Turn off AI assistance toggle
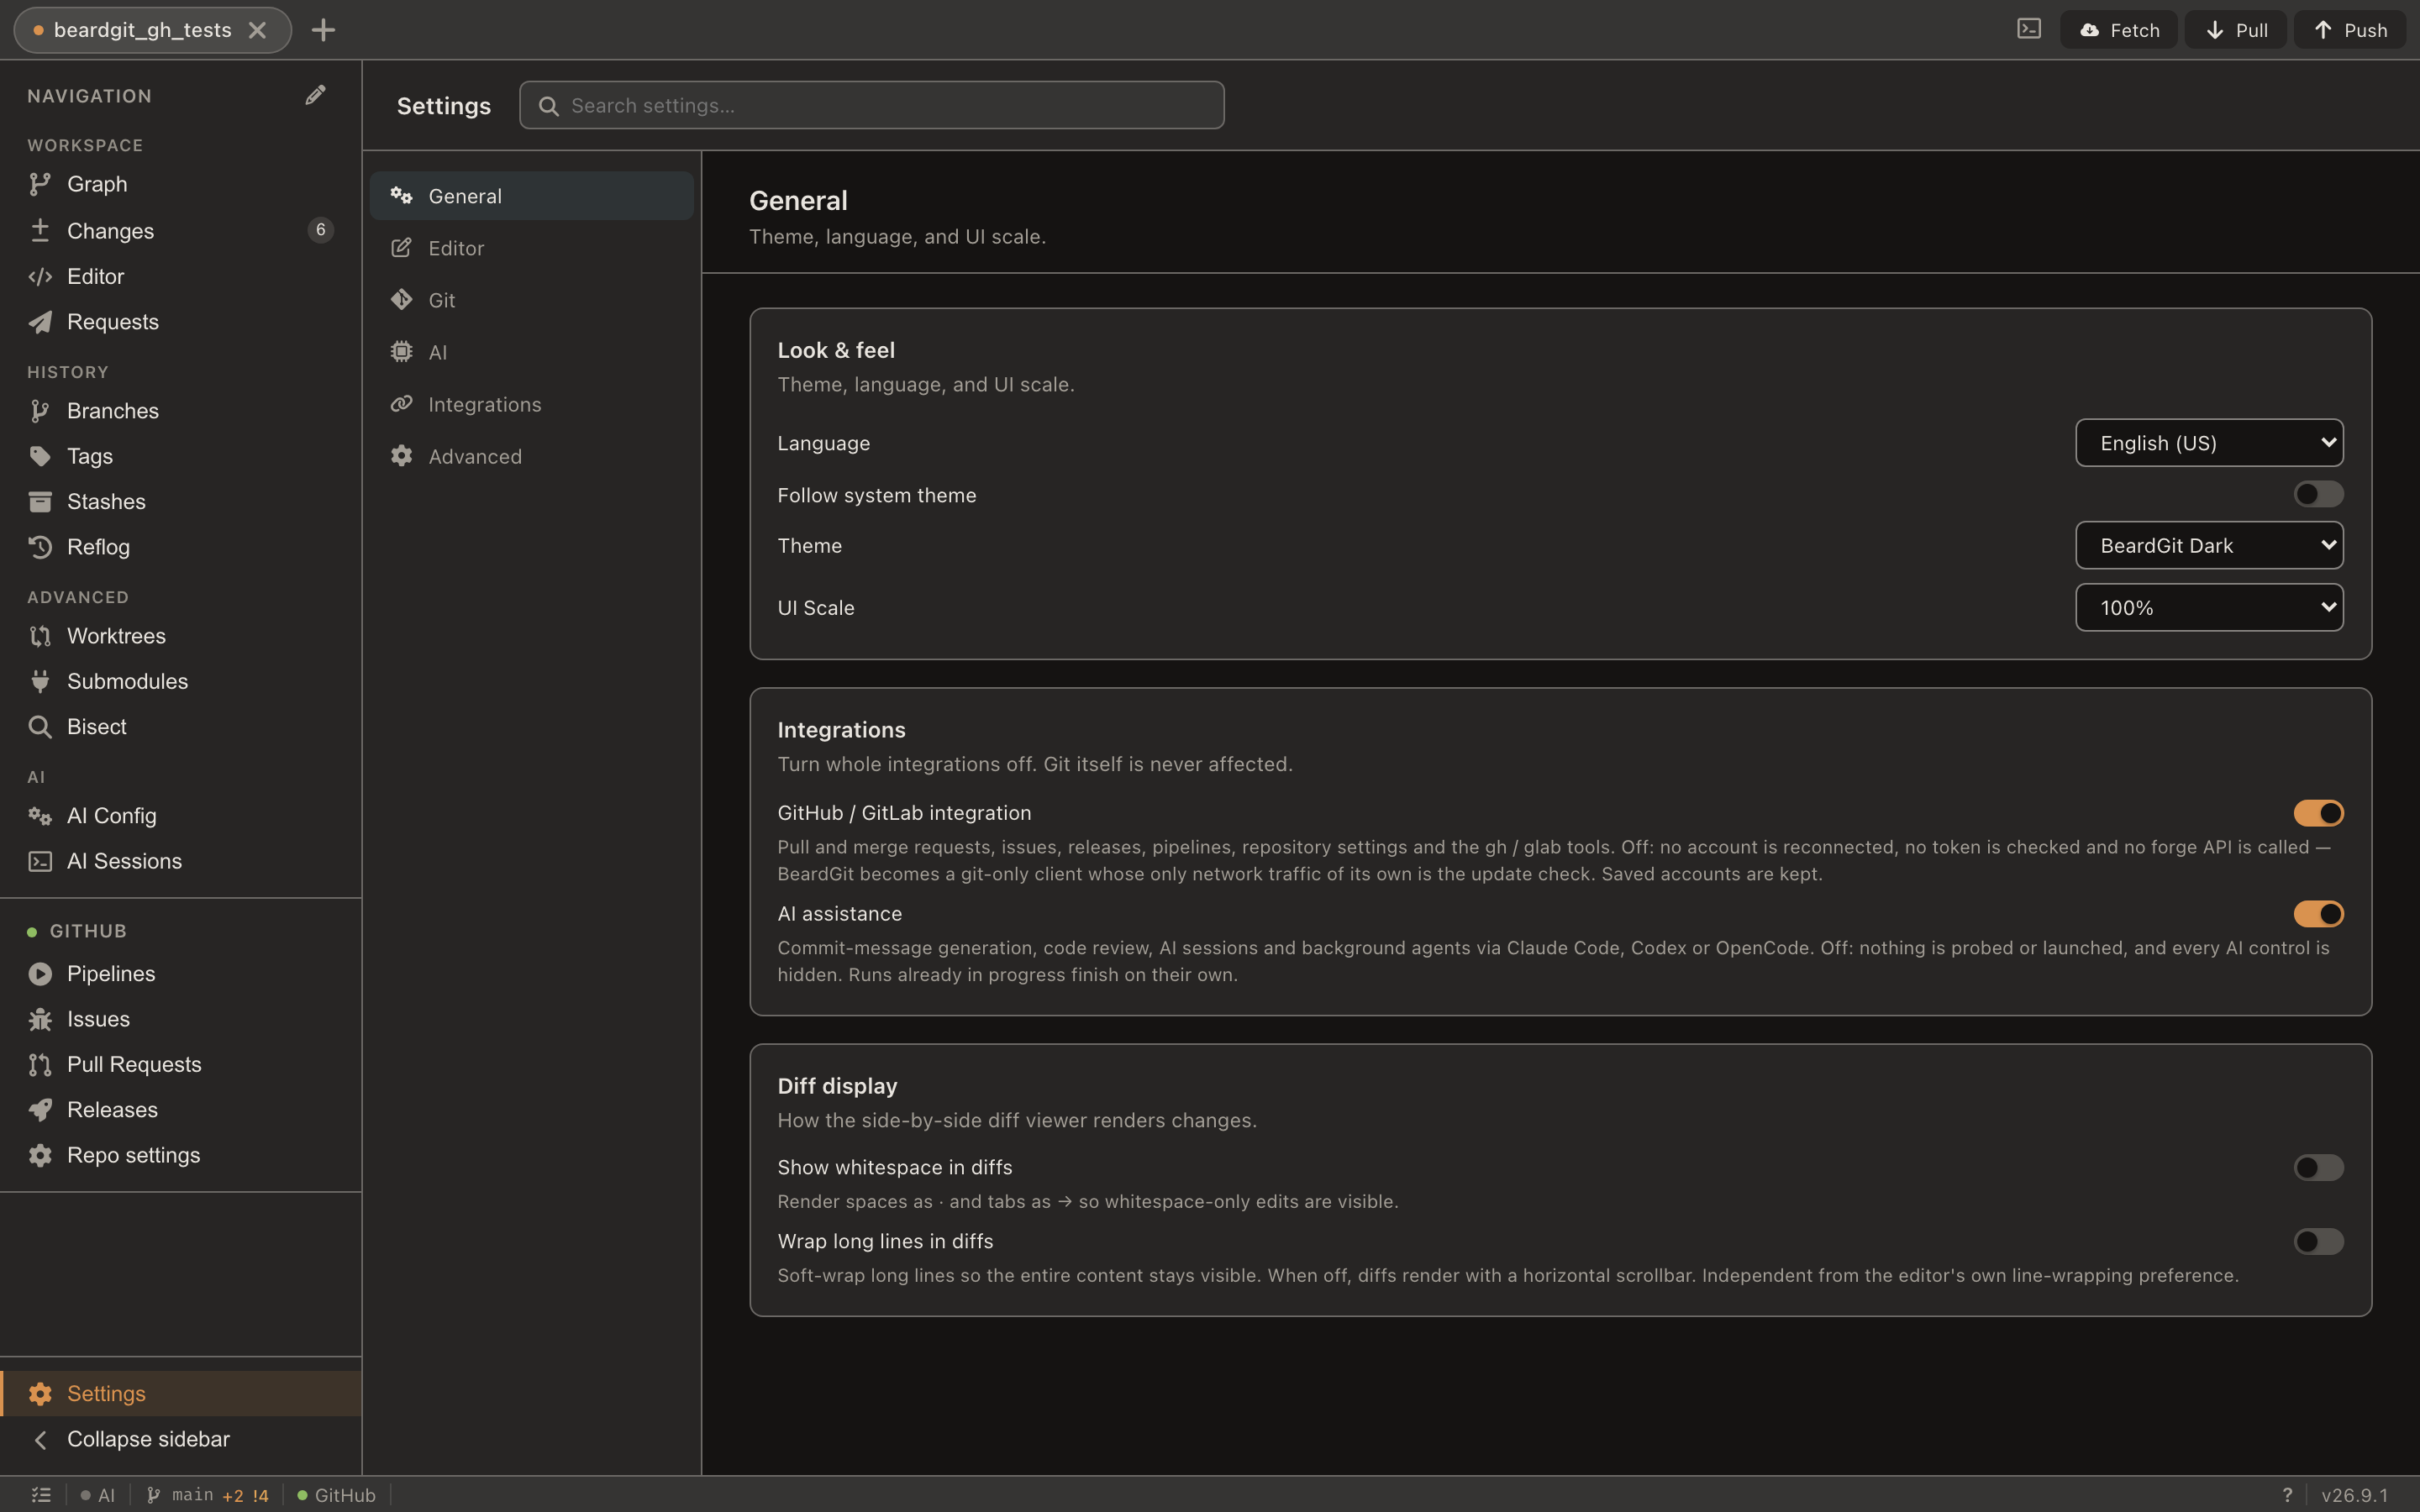 coord(2318,914)
